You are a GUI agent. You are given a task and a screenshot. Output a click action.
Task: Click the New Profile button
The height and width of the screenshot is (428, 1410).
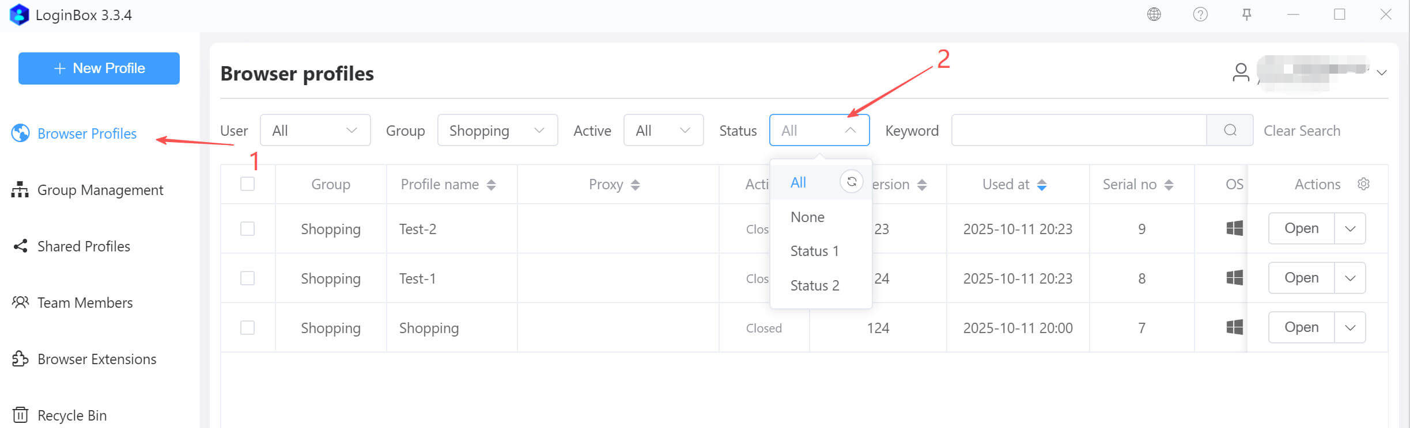tap(99, 68)
